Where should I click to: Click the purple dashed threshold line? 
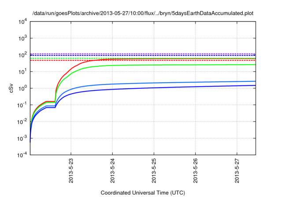pos(143,54)
